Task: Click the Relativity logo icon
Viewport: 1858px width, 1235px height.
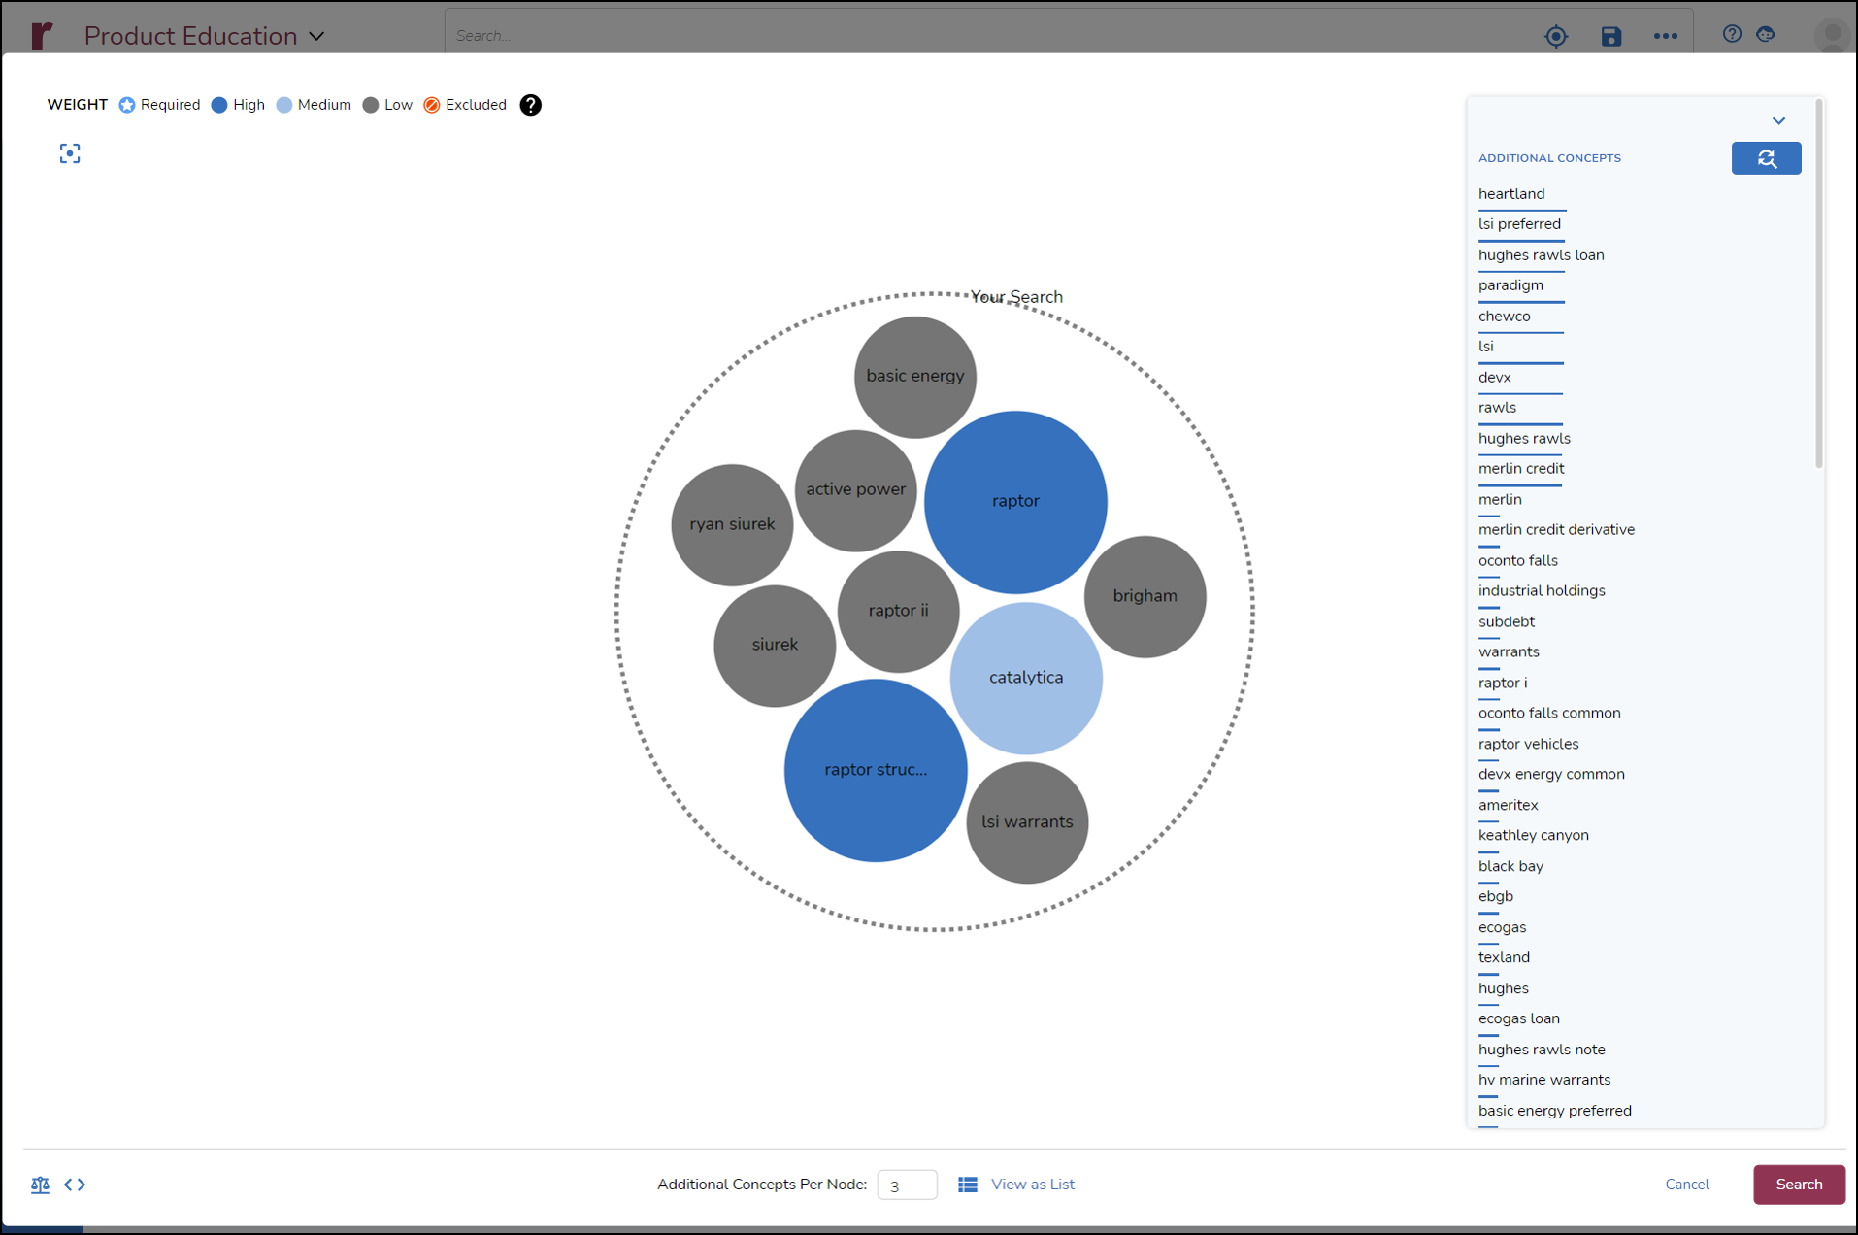Action: (x=42, y=36)
